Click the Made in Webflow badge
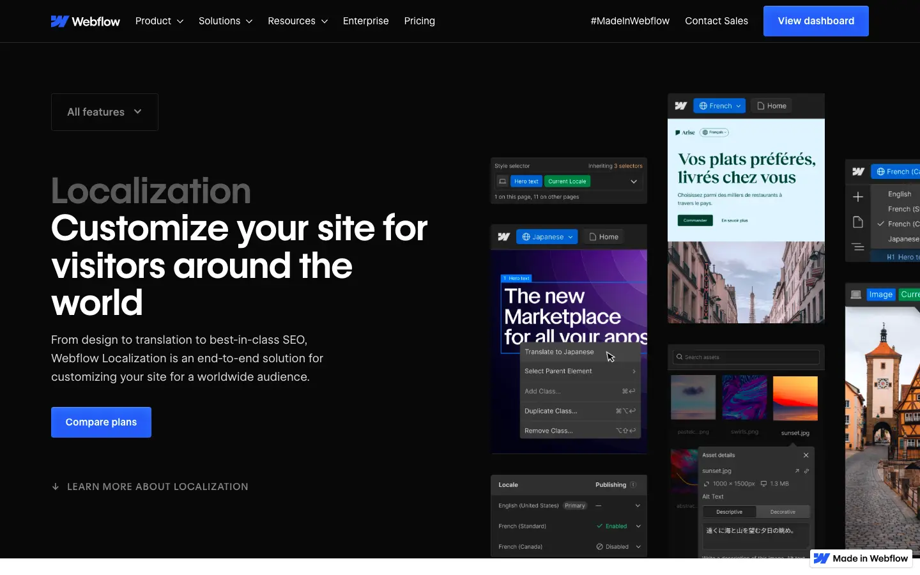This screenshot has width=920, height=575. pos(861,558)
